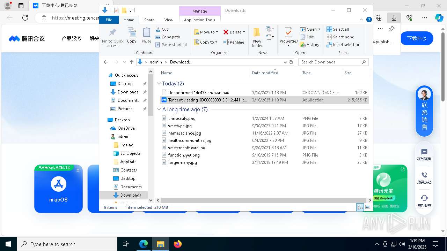Open the File tab

109,20
